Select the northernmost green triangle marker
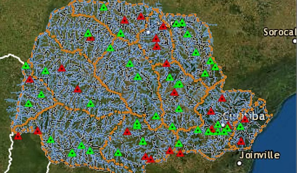Image resolution: width=297 pixels, height=173 pixels. pyautogui.click(x=104, y=7)
